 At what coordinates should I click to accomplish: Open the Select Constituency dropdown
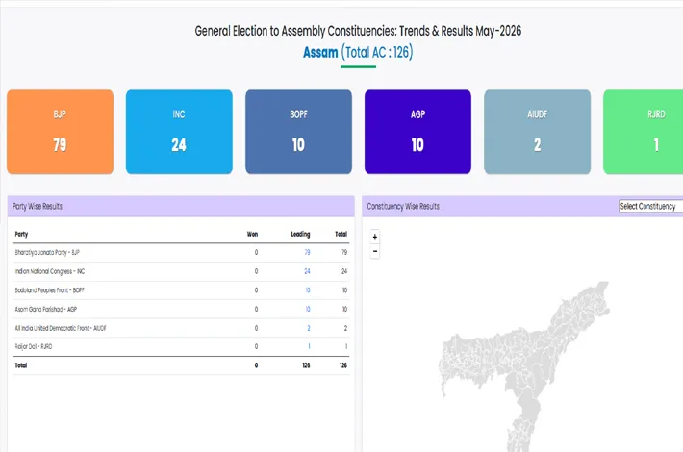tap(650, 206)
